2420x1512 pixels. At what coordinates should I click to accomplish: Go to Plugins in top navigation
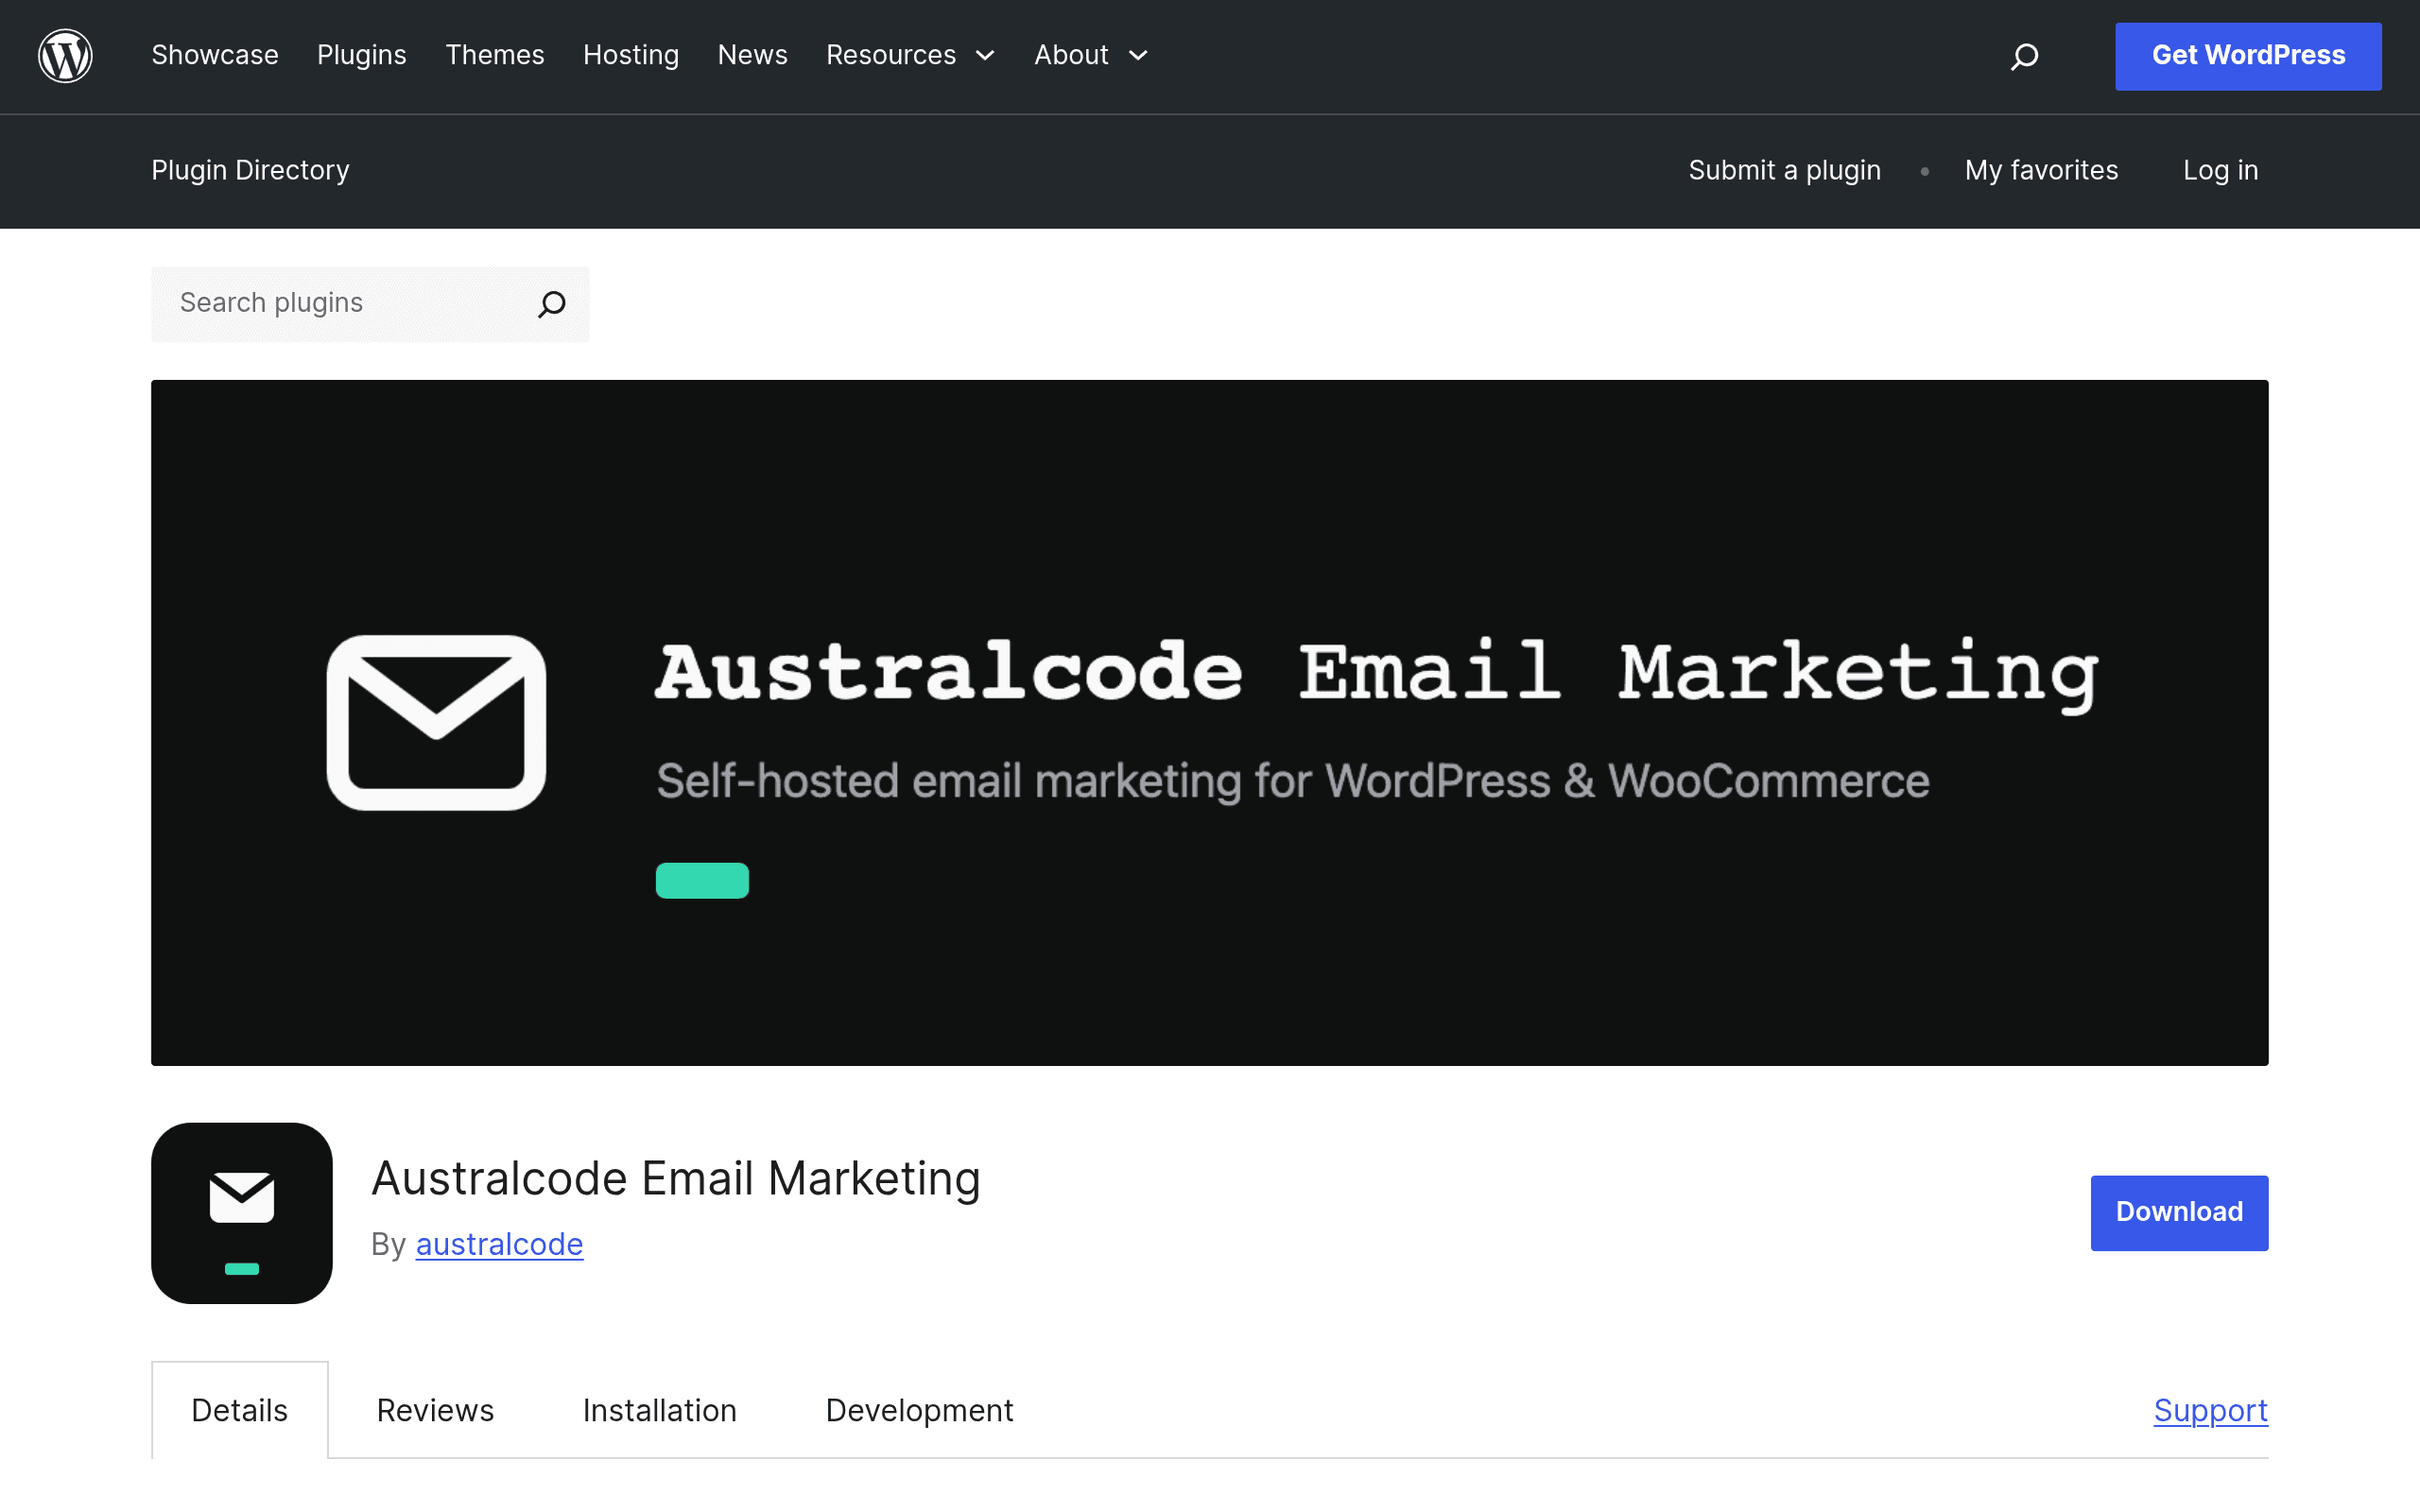click(x=362, y=56)
